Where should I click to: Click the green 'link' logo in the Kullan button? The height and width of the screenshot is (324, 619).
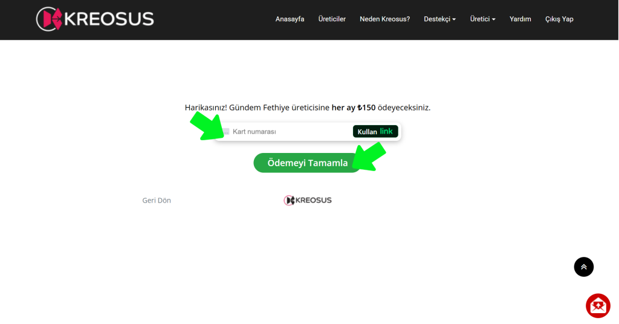click(386, 131)
